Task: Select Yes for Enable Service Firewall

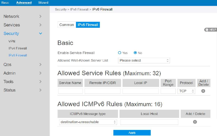Action: 120,53
